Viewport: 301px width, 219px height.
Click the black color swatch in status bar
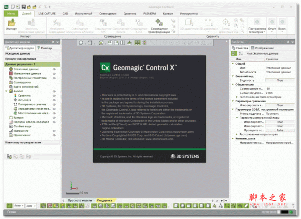tap(284, 212)
